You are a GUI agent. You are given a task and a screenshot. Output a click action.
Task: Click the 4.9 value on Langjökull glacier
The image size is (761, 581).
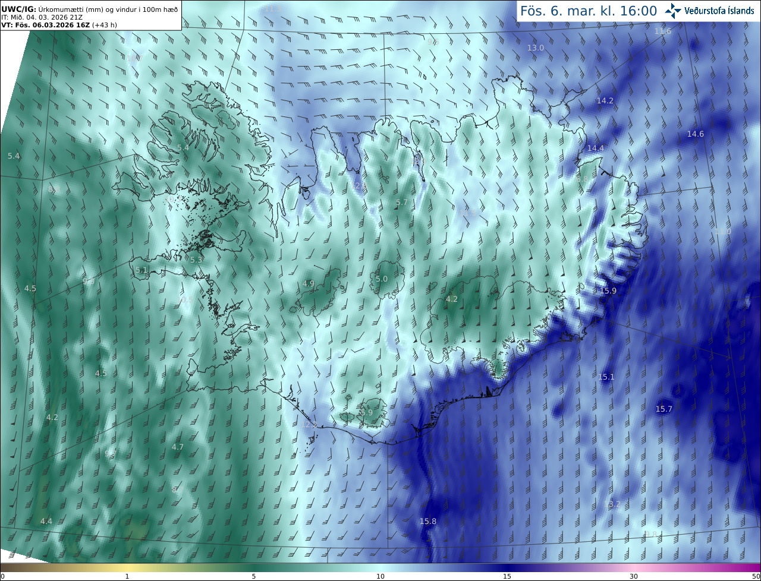coord(309,284)
